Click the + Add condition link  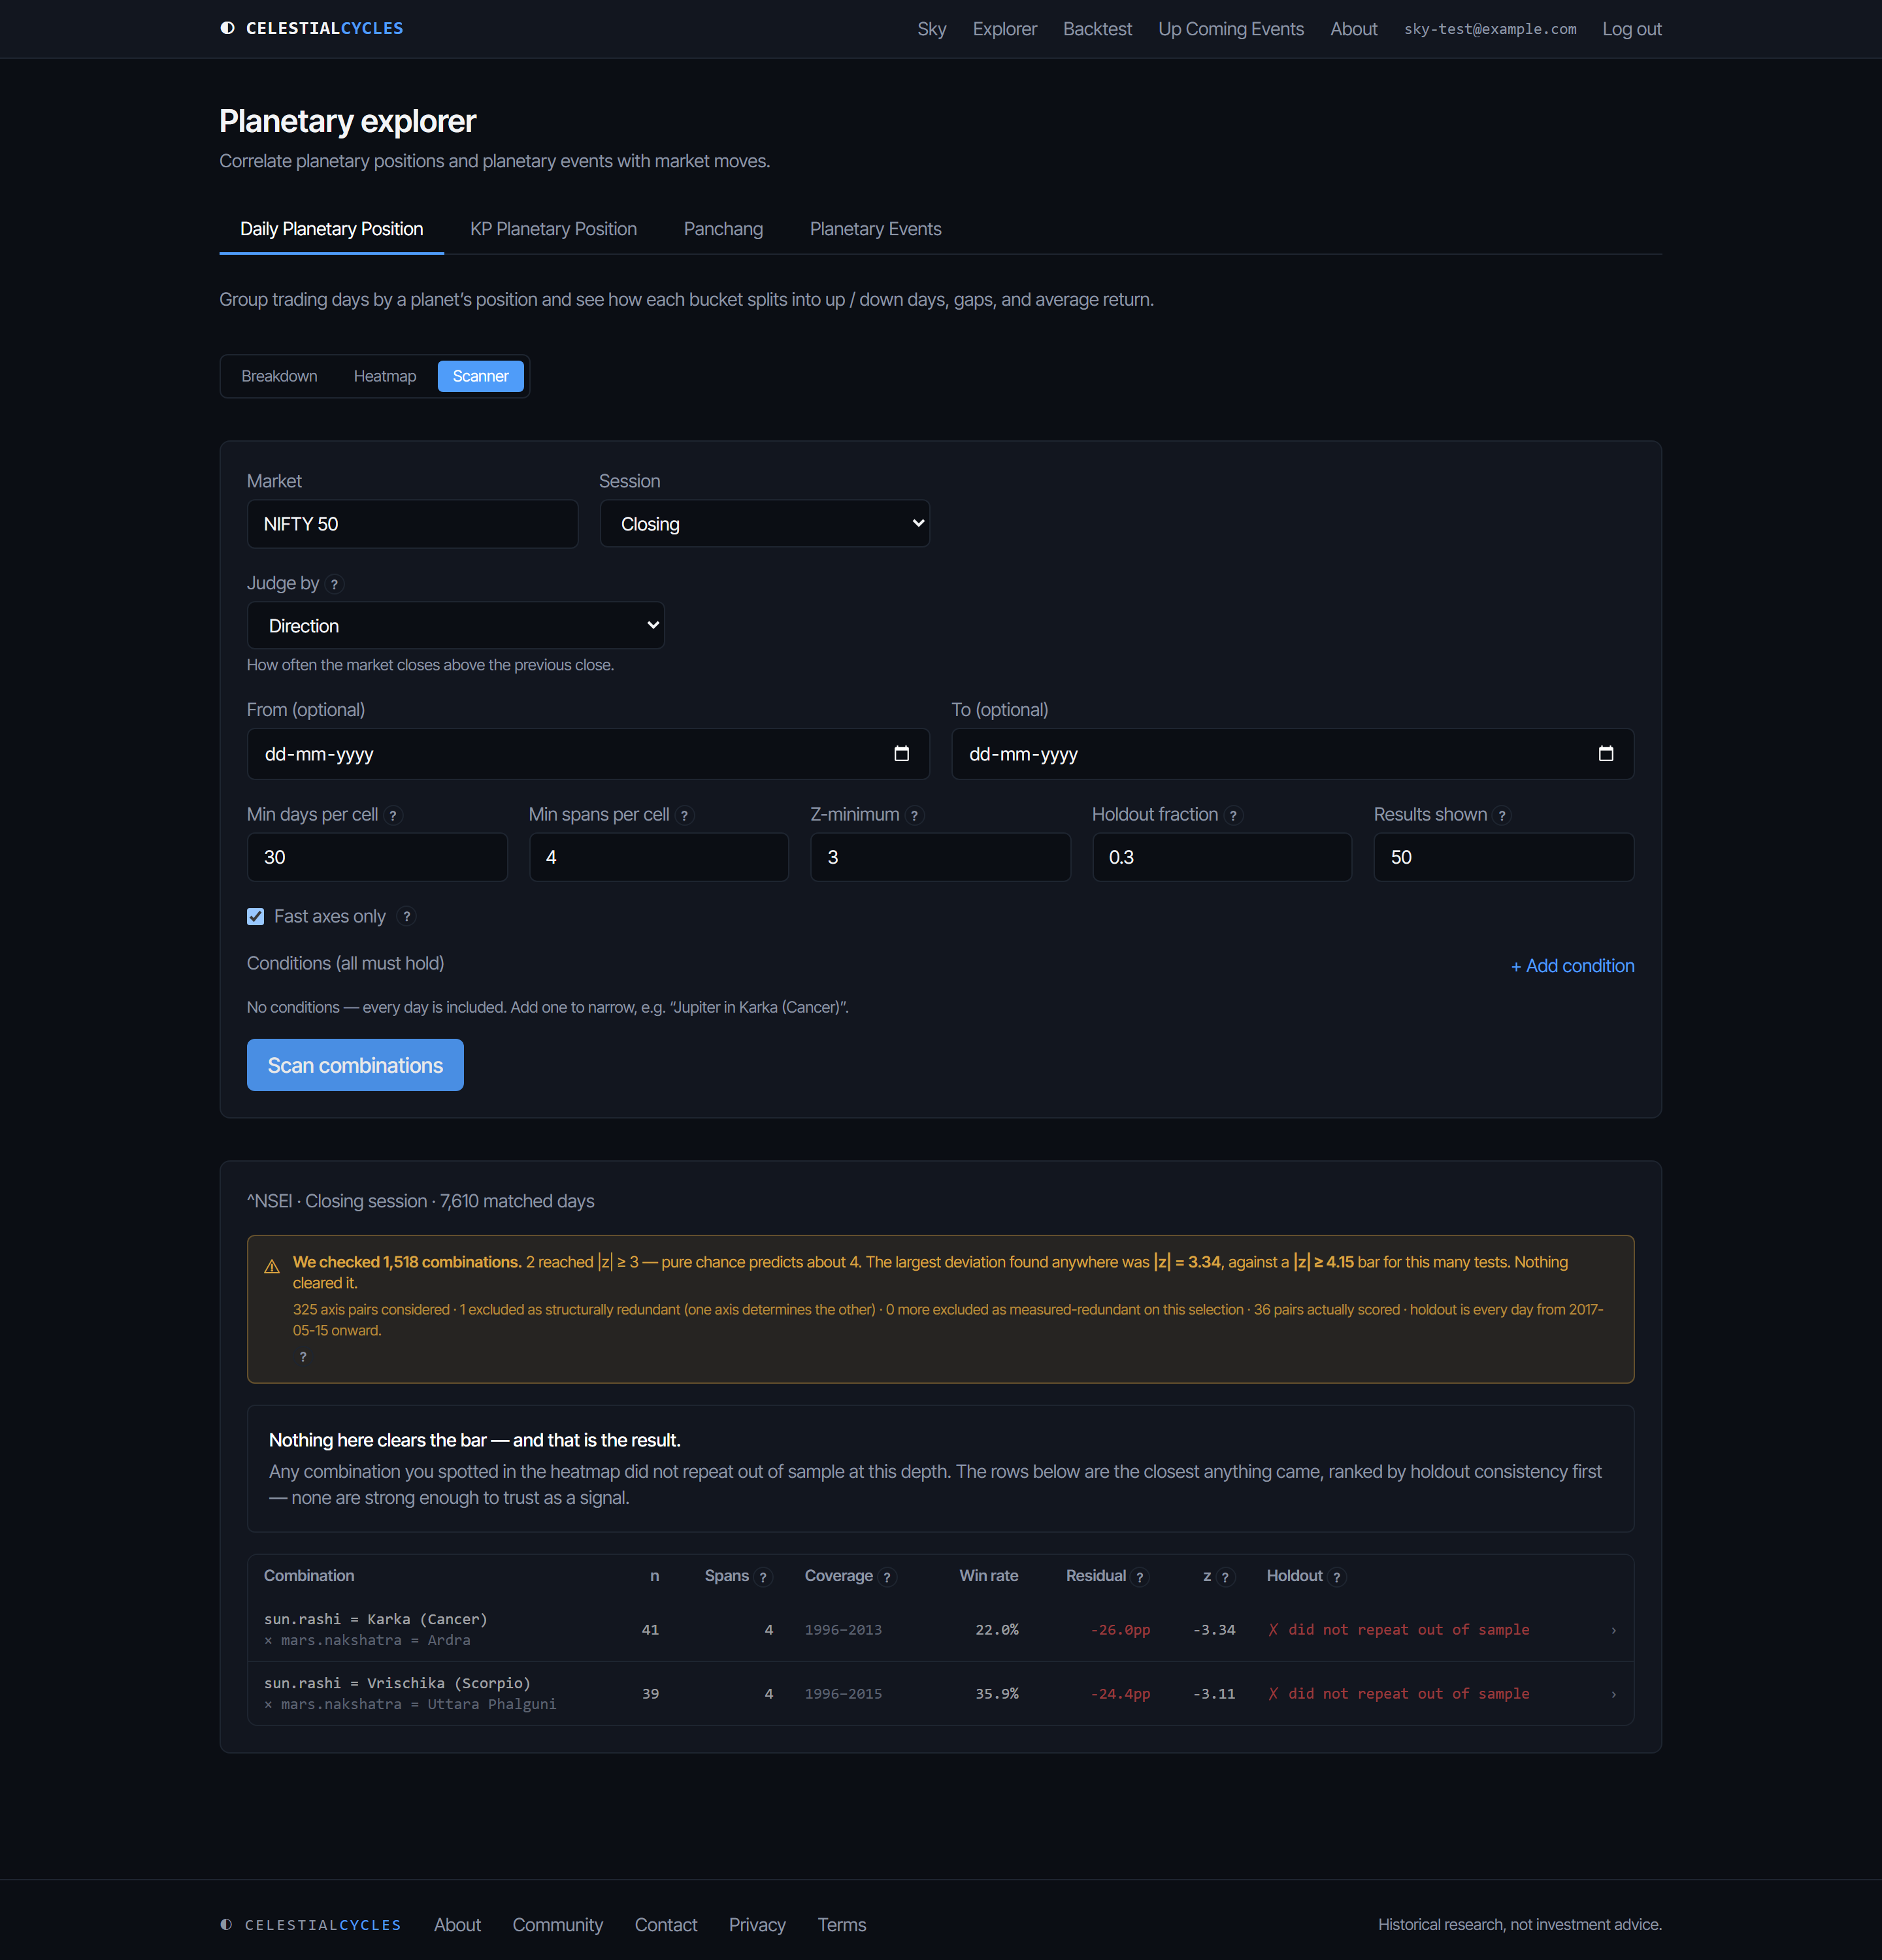coord(1572,966)
